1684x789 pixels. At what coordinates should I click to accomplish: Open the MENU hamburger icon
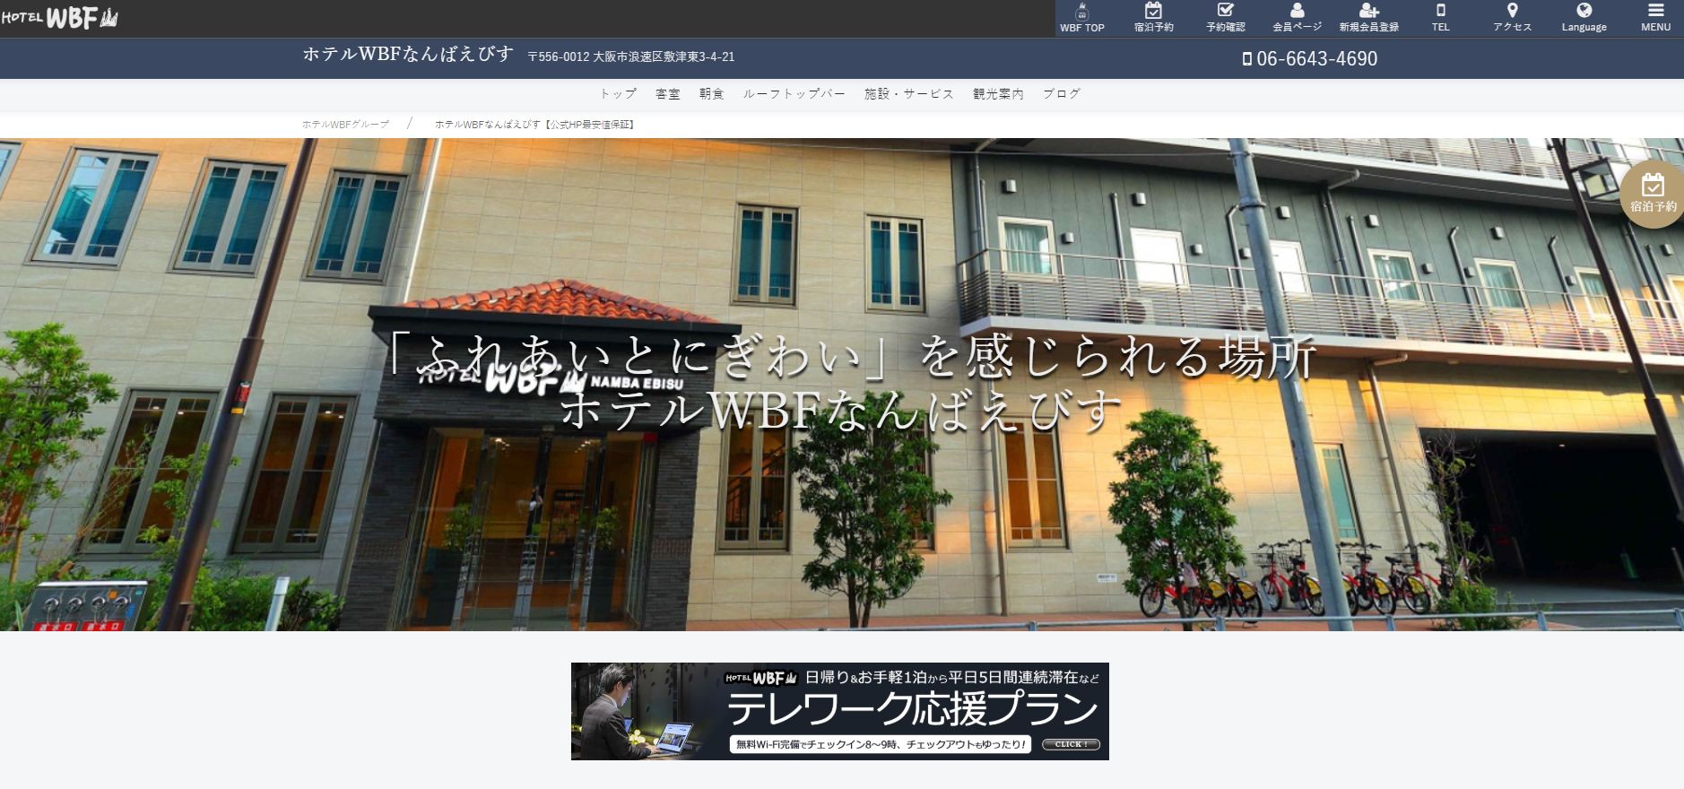pyautogui.click(x=1655, y=18)
